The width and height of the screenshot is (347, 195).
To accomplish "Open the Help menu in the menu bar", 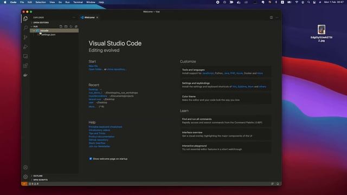I will click(101, 2).
